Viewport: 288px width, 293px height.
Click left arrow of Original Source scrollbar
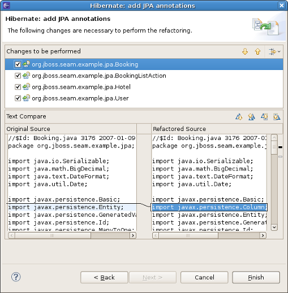(12, 235)
